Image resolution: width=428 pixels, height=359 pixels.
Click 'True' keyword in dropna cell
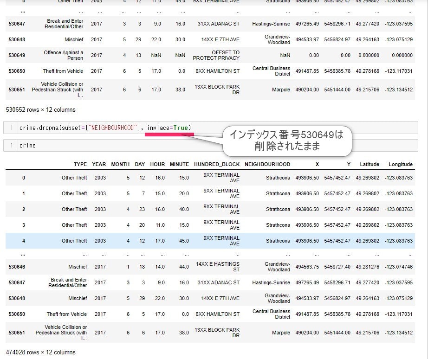click(181, 128)
